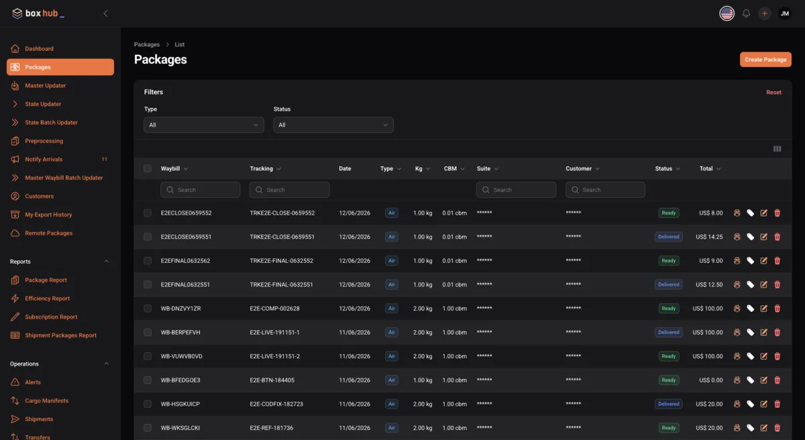805x440 pixels.
Task: Select the checkbox for WB-BERPEFVH
Action: [x=148, y=332]
